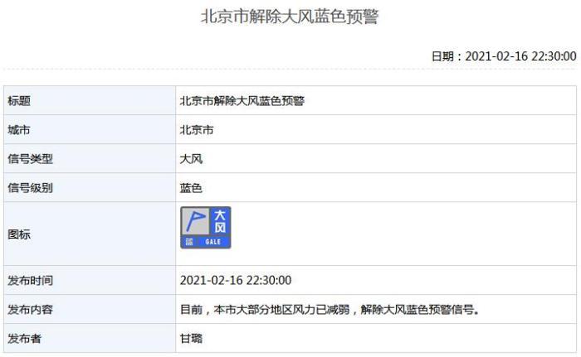Click the 蓝 character on the warning icon

pos(189,242)
